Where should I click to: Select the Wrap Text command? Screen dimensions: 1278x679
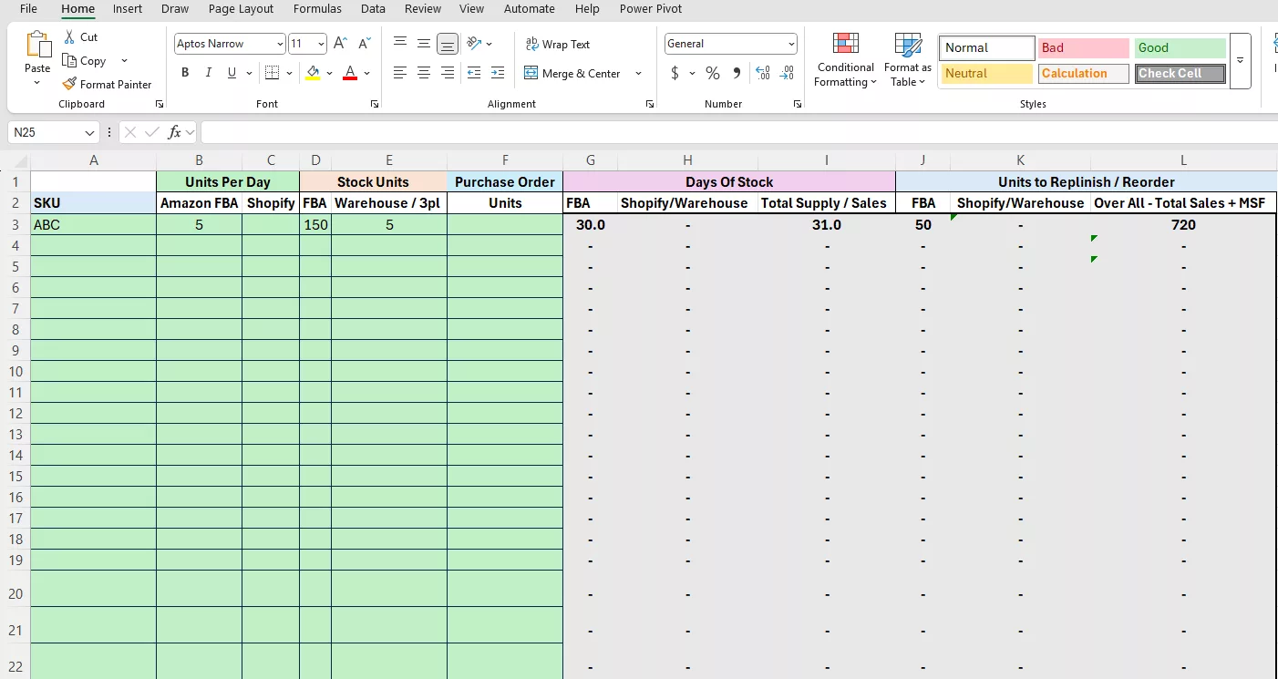click(557, 44)
